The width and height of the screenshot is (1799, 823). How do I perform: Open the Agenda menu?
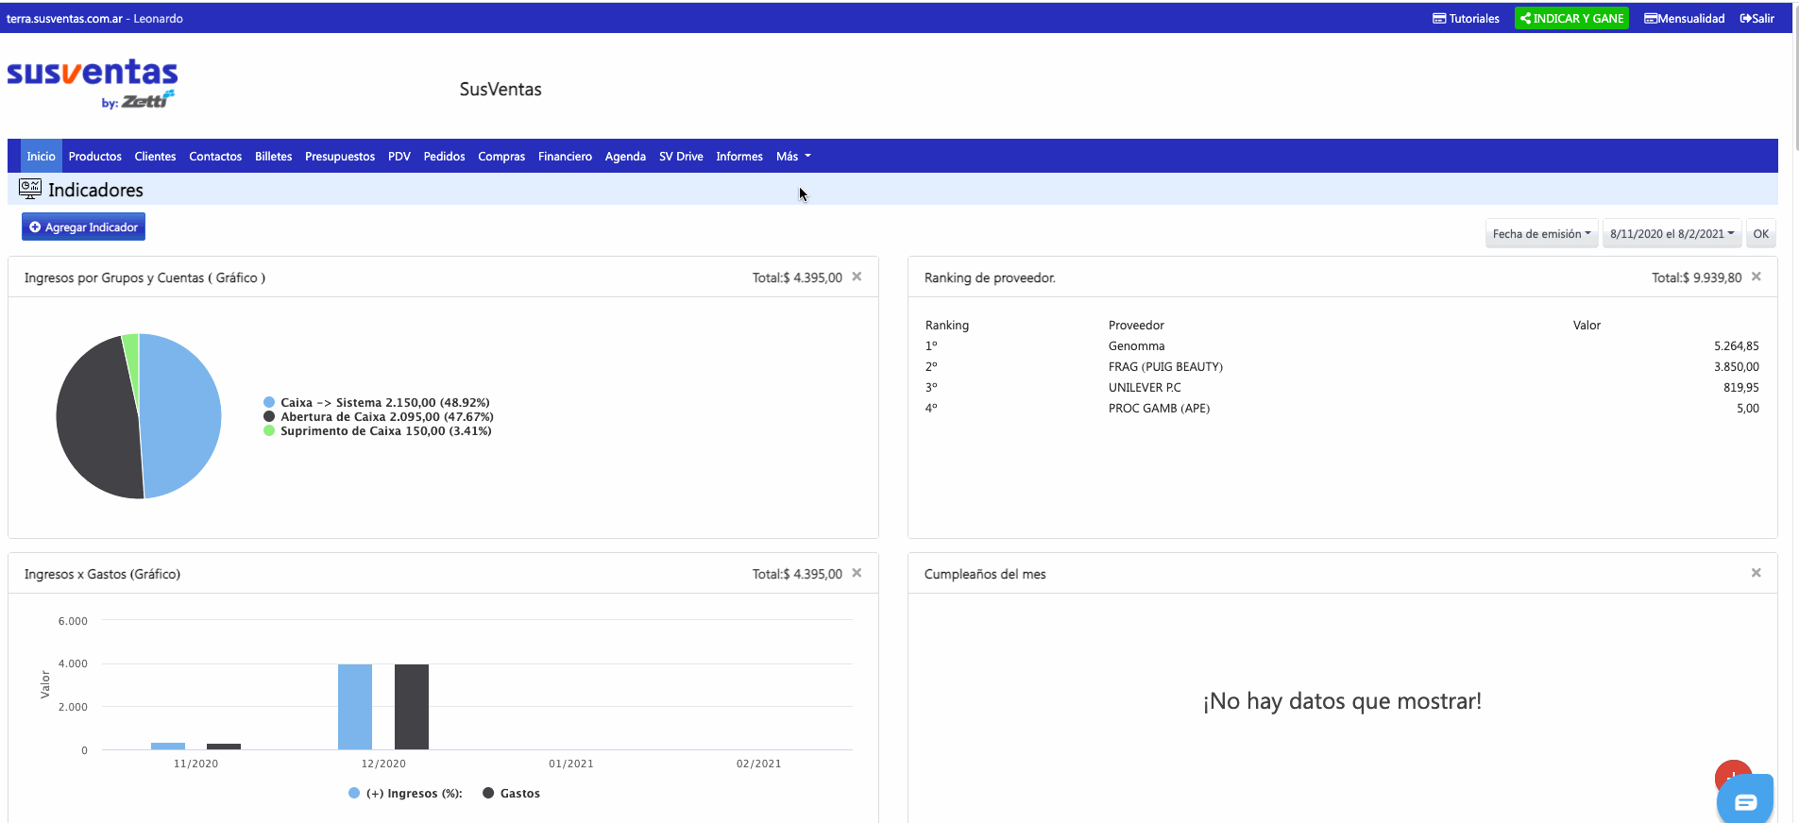click(625, 157)
